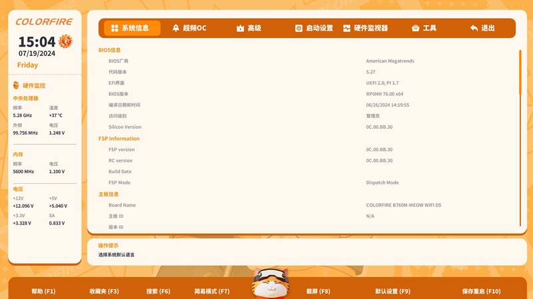The height and width of the screenshot is (299, 533).
Task: Switch to the 启动设置 tab
Action: (319, 29)
